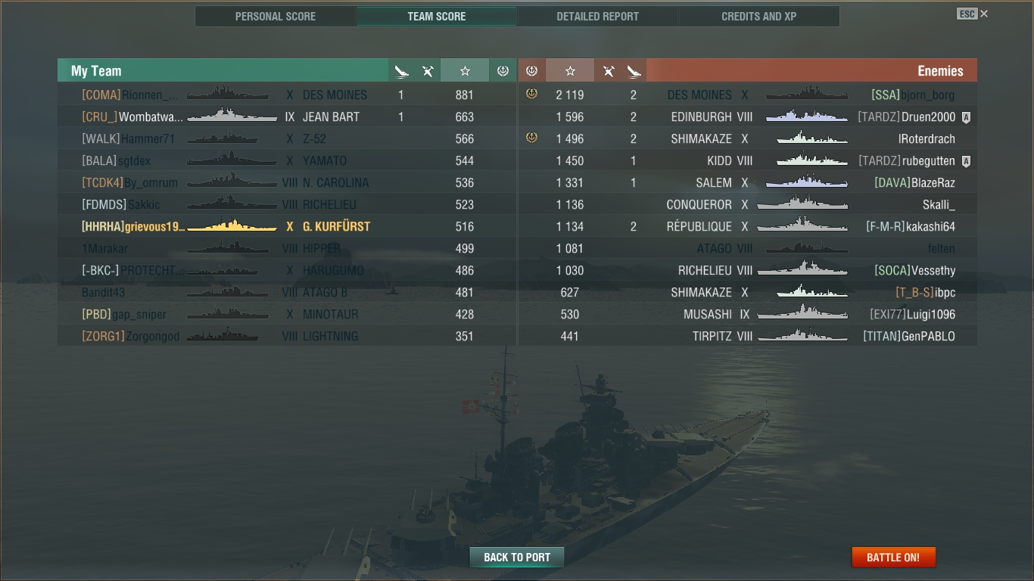The image size is (1034, 581).
Task: Sort my team by ships destroyed icon
Action: (x=401, y=71)
